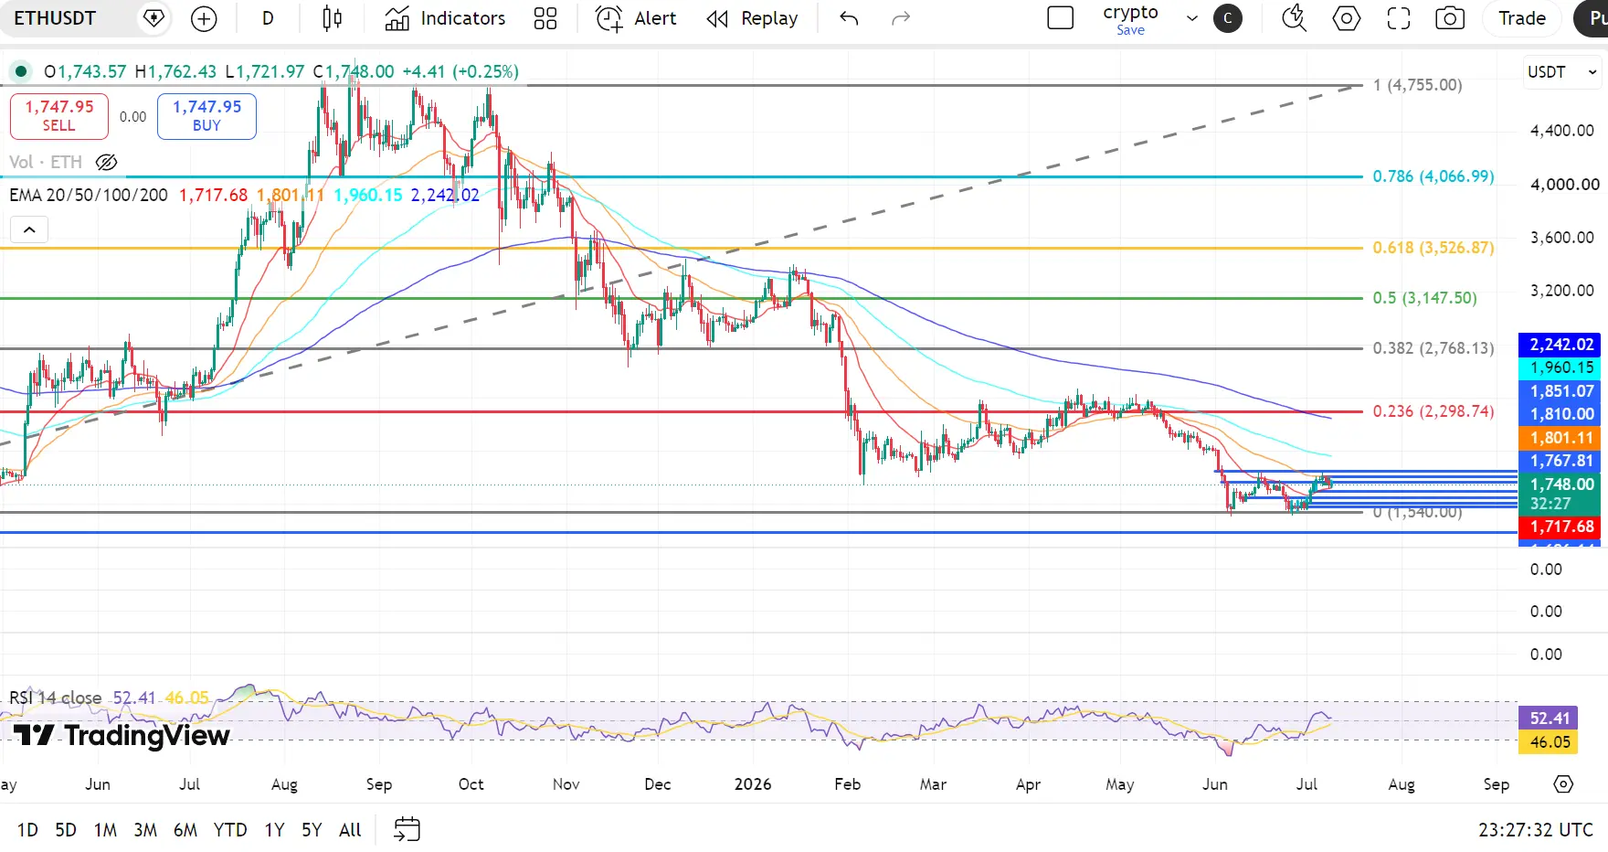1608x852 pixels.
Task: Open the Indicators dialog
Action: [446, 18]
